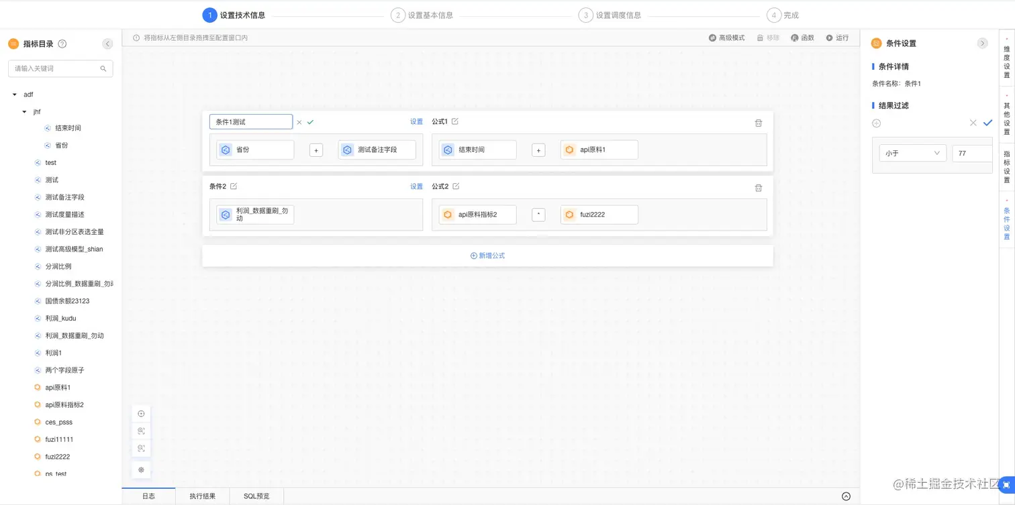
Task: Switch to 高级模式 in toolbar
Action: click(727, 38)
